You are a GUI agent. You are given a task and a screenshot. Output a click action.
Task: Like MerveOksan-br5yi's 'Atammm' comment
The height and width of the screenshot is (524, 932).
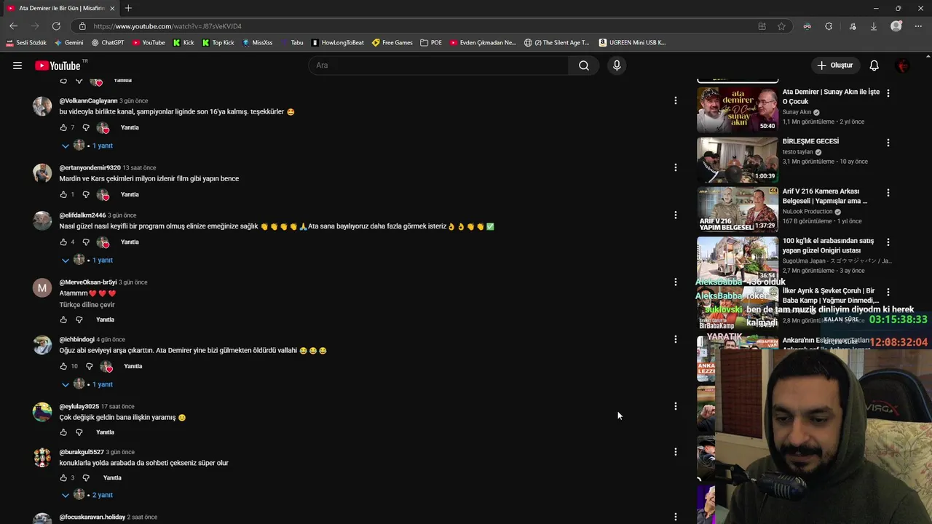(63, 319)
